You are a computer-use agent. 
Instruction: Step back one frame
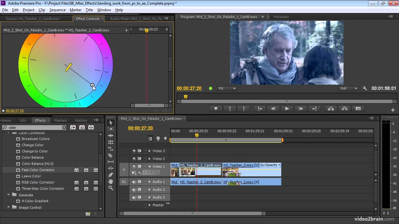pos(273,109)
